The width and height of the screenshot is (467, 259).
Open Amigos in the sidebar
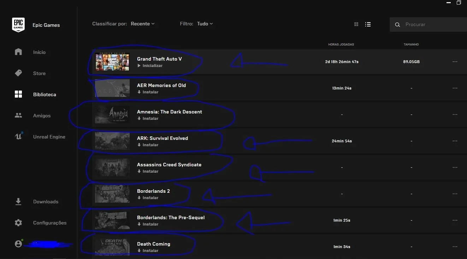(x=42, y=116)
